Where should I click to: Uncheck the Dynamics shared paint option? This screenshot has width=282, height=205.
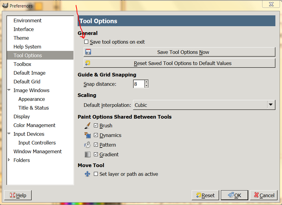(96, 135)
